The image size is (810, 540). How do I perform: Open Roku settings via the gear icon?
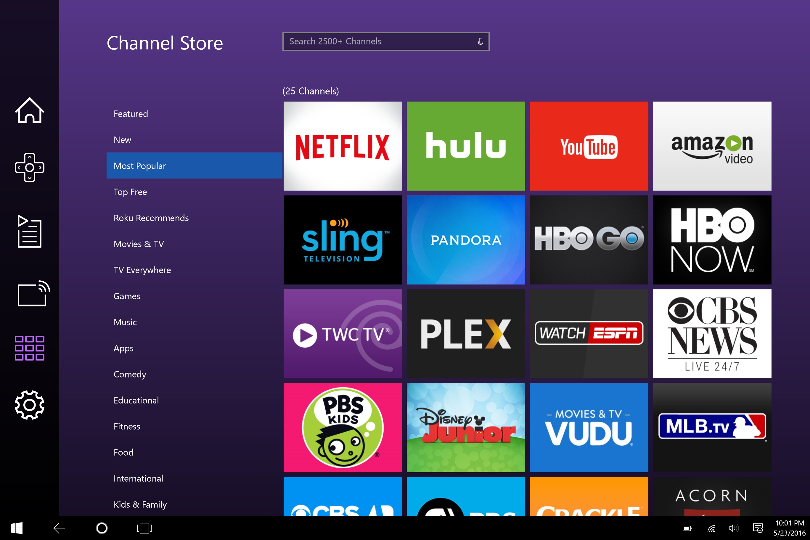pos(29,406)
